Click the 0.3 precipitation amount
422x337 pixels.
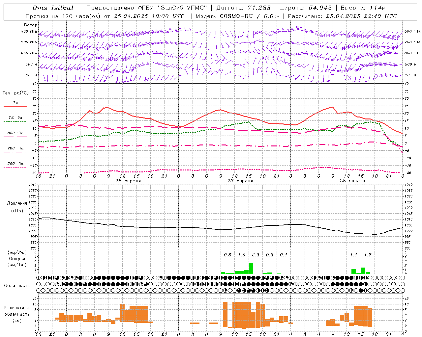270,255
